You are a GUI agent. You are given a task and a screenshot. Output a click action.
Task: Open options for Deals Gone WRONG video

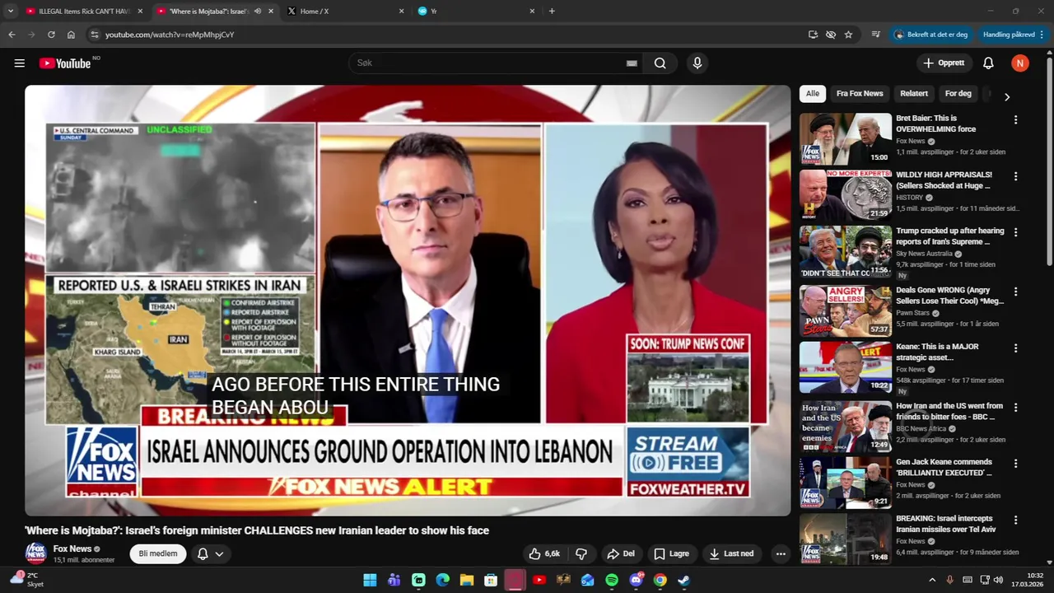[x=1015, y=292]
